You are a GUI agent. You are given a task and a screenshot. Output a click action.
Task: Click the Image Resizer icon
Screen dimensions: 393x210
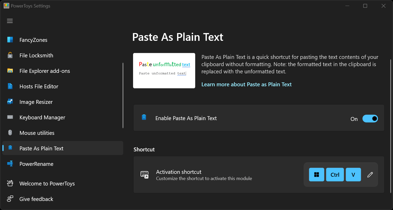click(10, 102)
